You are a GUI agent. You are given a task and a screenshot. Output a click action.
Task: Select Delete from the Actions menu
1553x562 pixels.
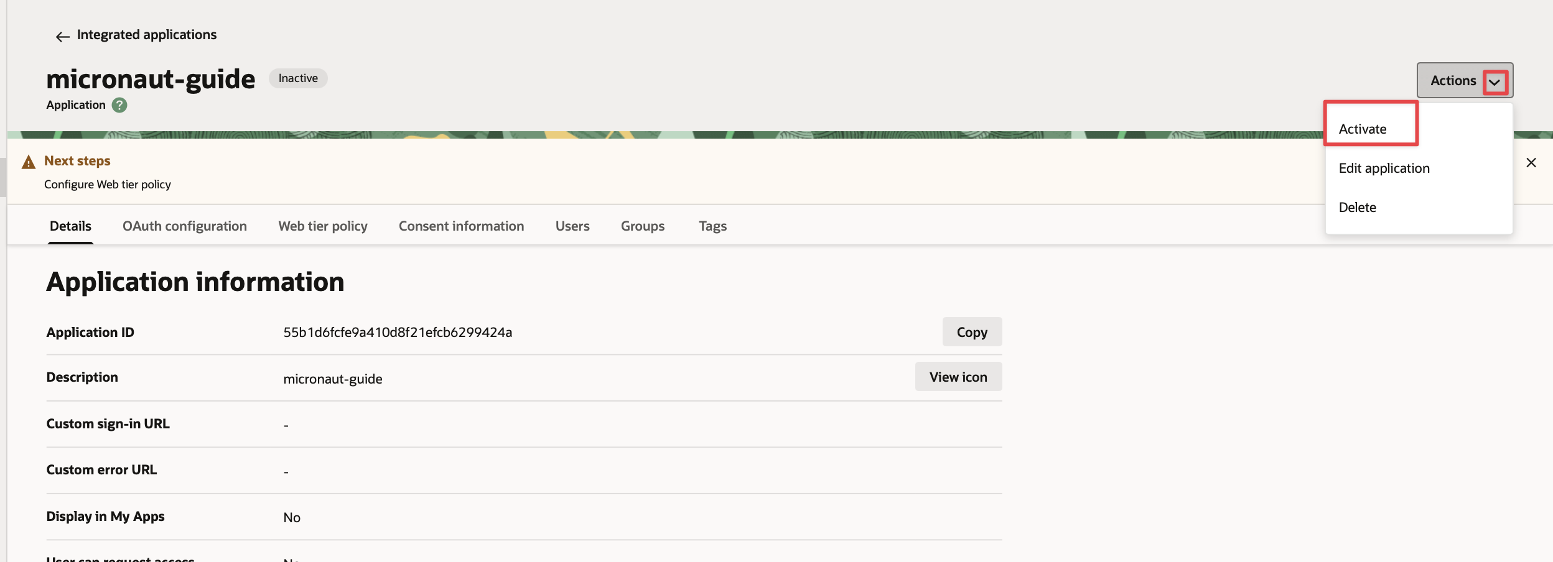(x=1357, y=208)
